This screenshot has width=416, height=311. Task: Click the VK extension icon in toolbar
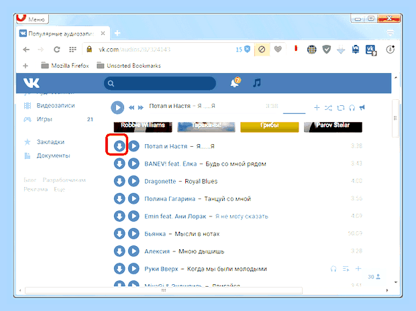(370, 50)
